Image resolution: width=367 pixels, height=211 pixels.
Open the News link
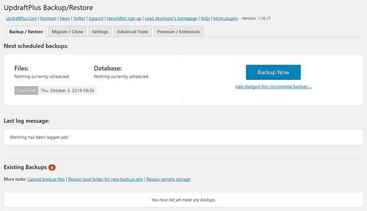(64, 19)
